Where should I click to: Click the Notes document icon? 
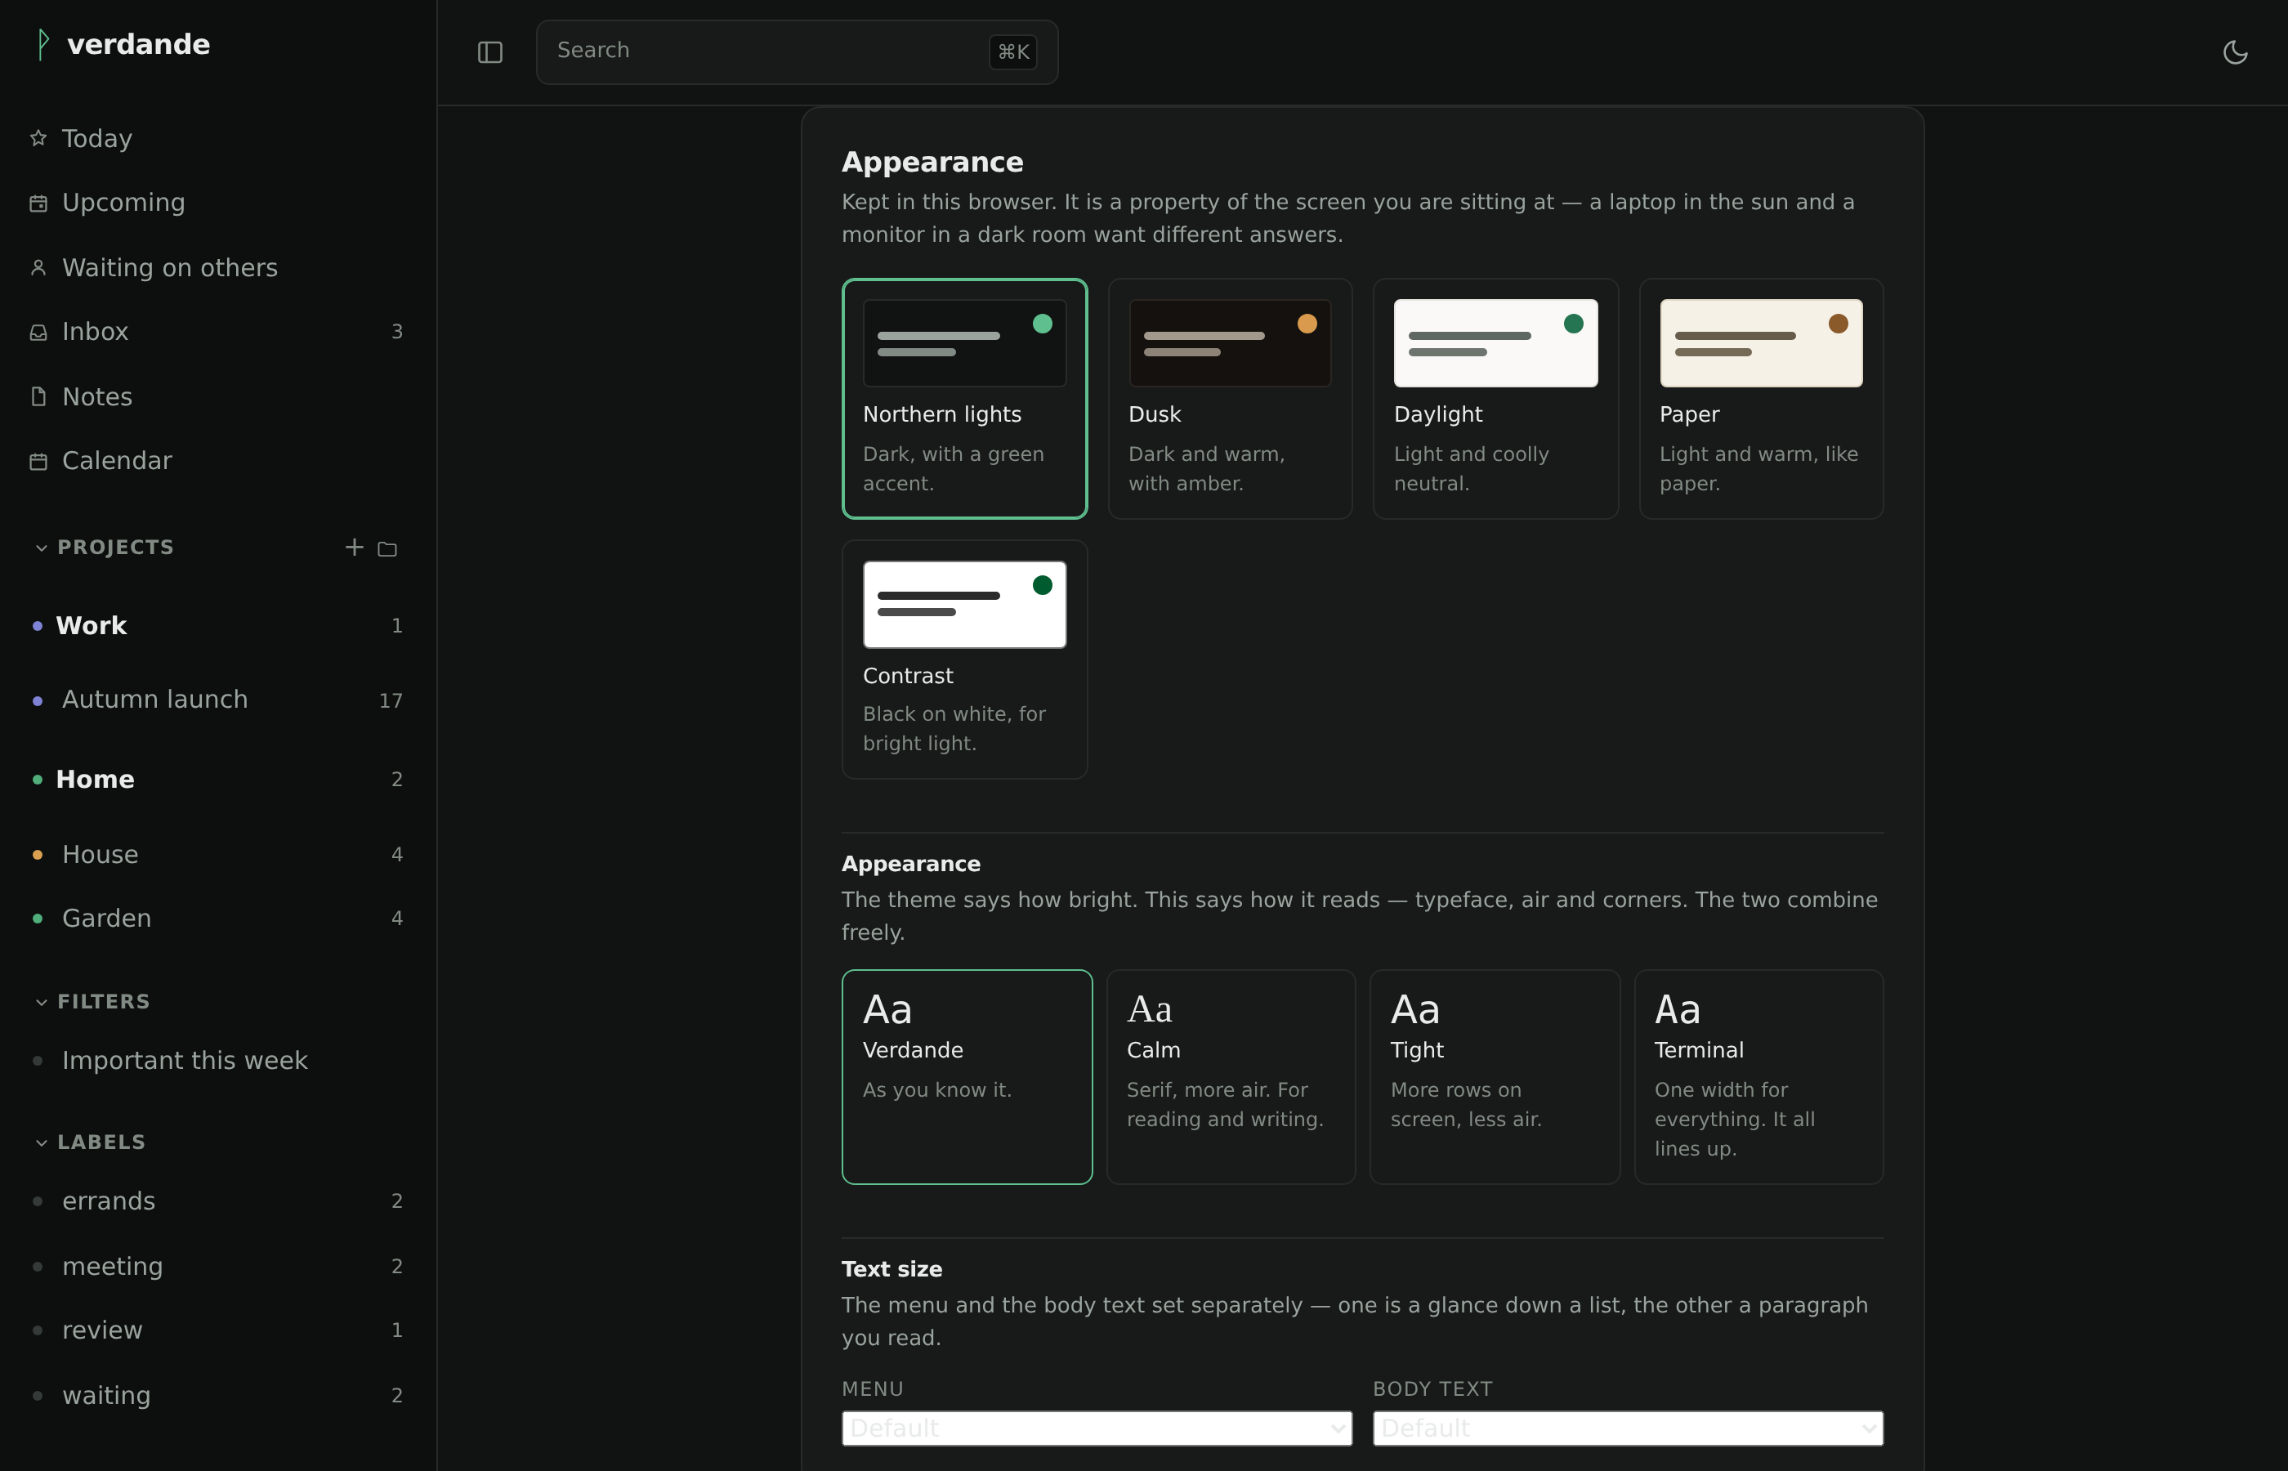coord(38,396)
